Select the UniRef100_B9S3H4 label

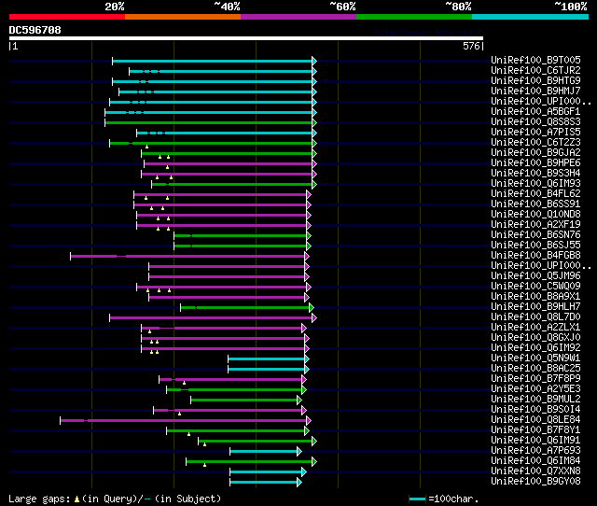point(535,173)
